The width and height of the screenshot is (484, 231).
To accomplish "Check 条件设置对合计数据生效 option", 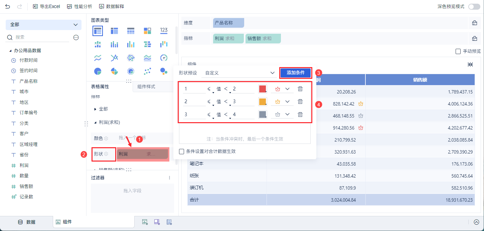I will 182,151.
